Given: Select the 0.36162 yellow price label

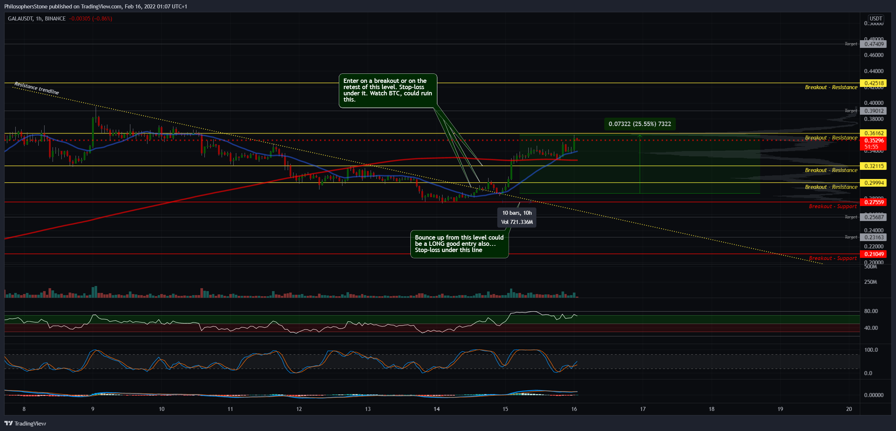Looking at the screenshot, I should (873, 133).
